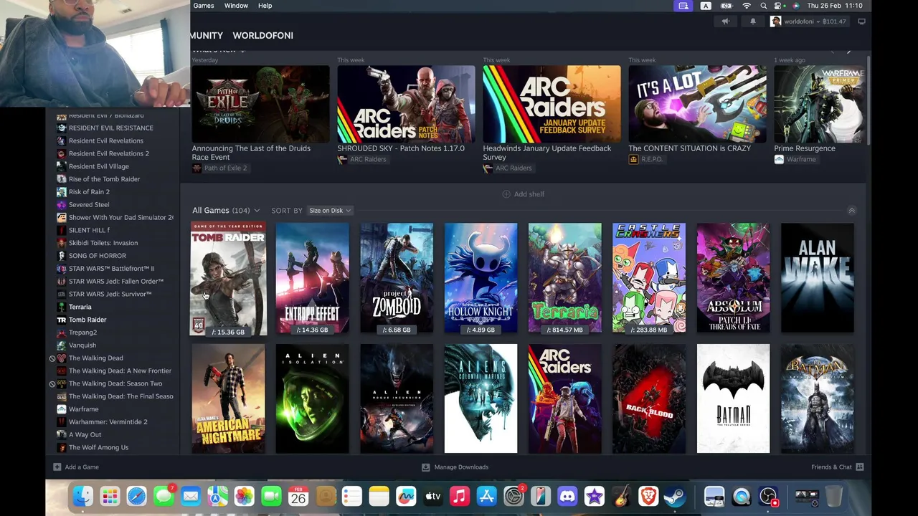Select Hollow Knight game cover
The height and width of the screenshot is (516, 918).
click(481, 278)
